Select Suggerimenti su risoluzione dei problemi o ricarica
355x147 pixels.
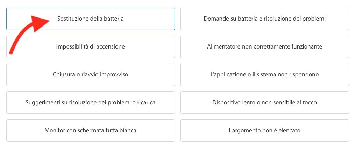tap(90, 103)
